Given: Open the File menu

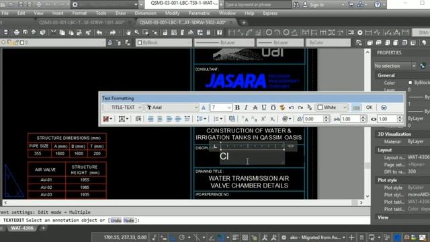Looking at the screenshot, I should click(5, 13).
